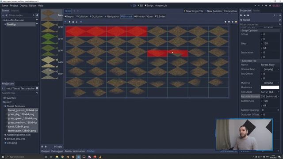Select the AutoTileTutorial root node
This screenshot has width=283, height=159.
[15, 20]
